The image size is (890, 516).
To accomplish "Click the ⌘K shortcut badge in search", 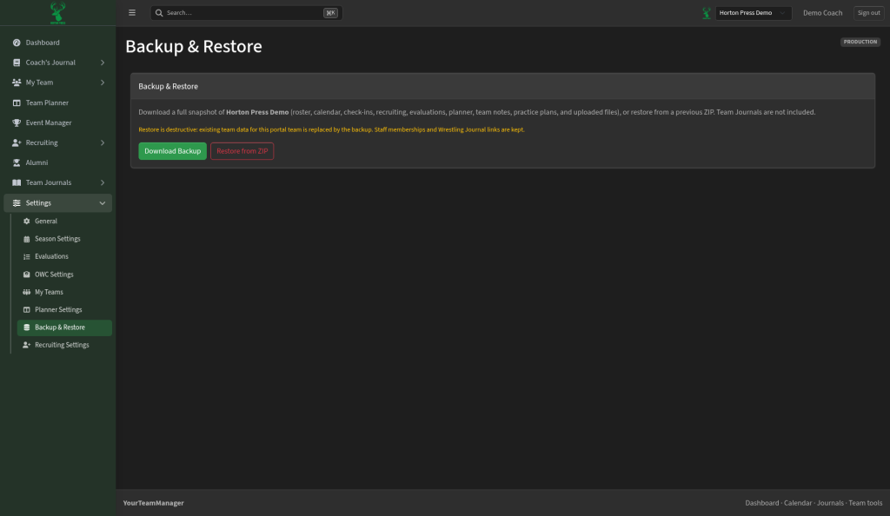I will click(x=330, y=12).
